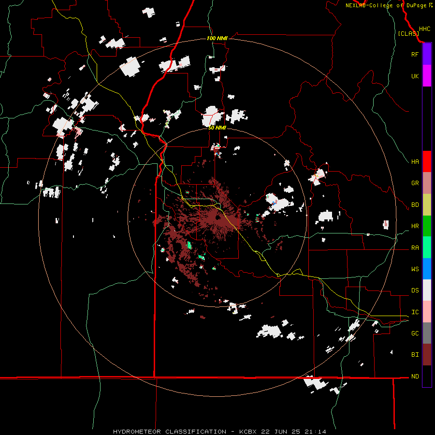The image size is (435, 435).
Task: Click the [CLAS] legend heading
Action: [408, 33]
